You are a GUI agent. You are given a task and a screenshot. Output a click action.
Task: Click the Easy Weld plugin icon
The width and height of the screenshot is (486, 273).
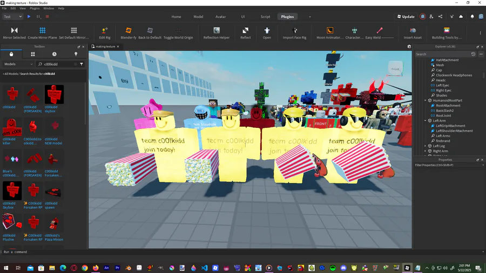pos(380,30)
